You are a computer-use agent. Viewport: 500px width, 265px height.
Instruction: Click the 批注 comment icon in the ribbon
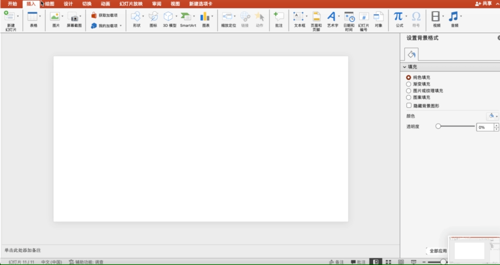pos(279,17)
